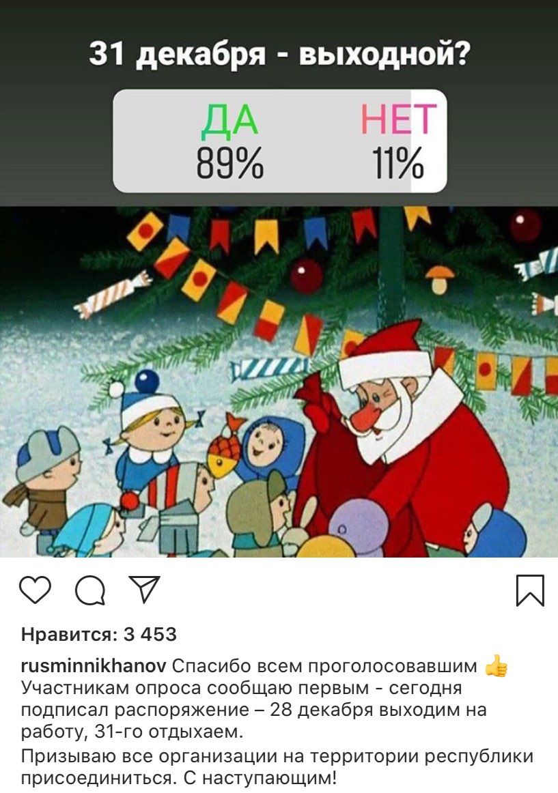Save post using the bookmark icon

[x=530, y=590]
